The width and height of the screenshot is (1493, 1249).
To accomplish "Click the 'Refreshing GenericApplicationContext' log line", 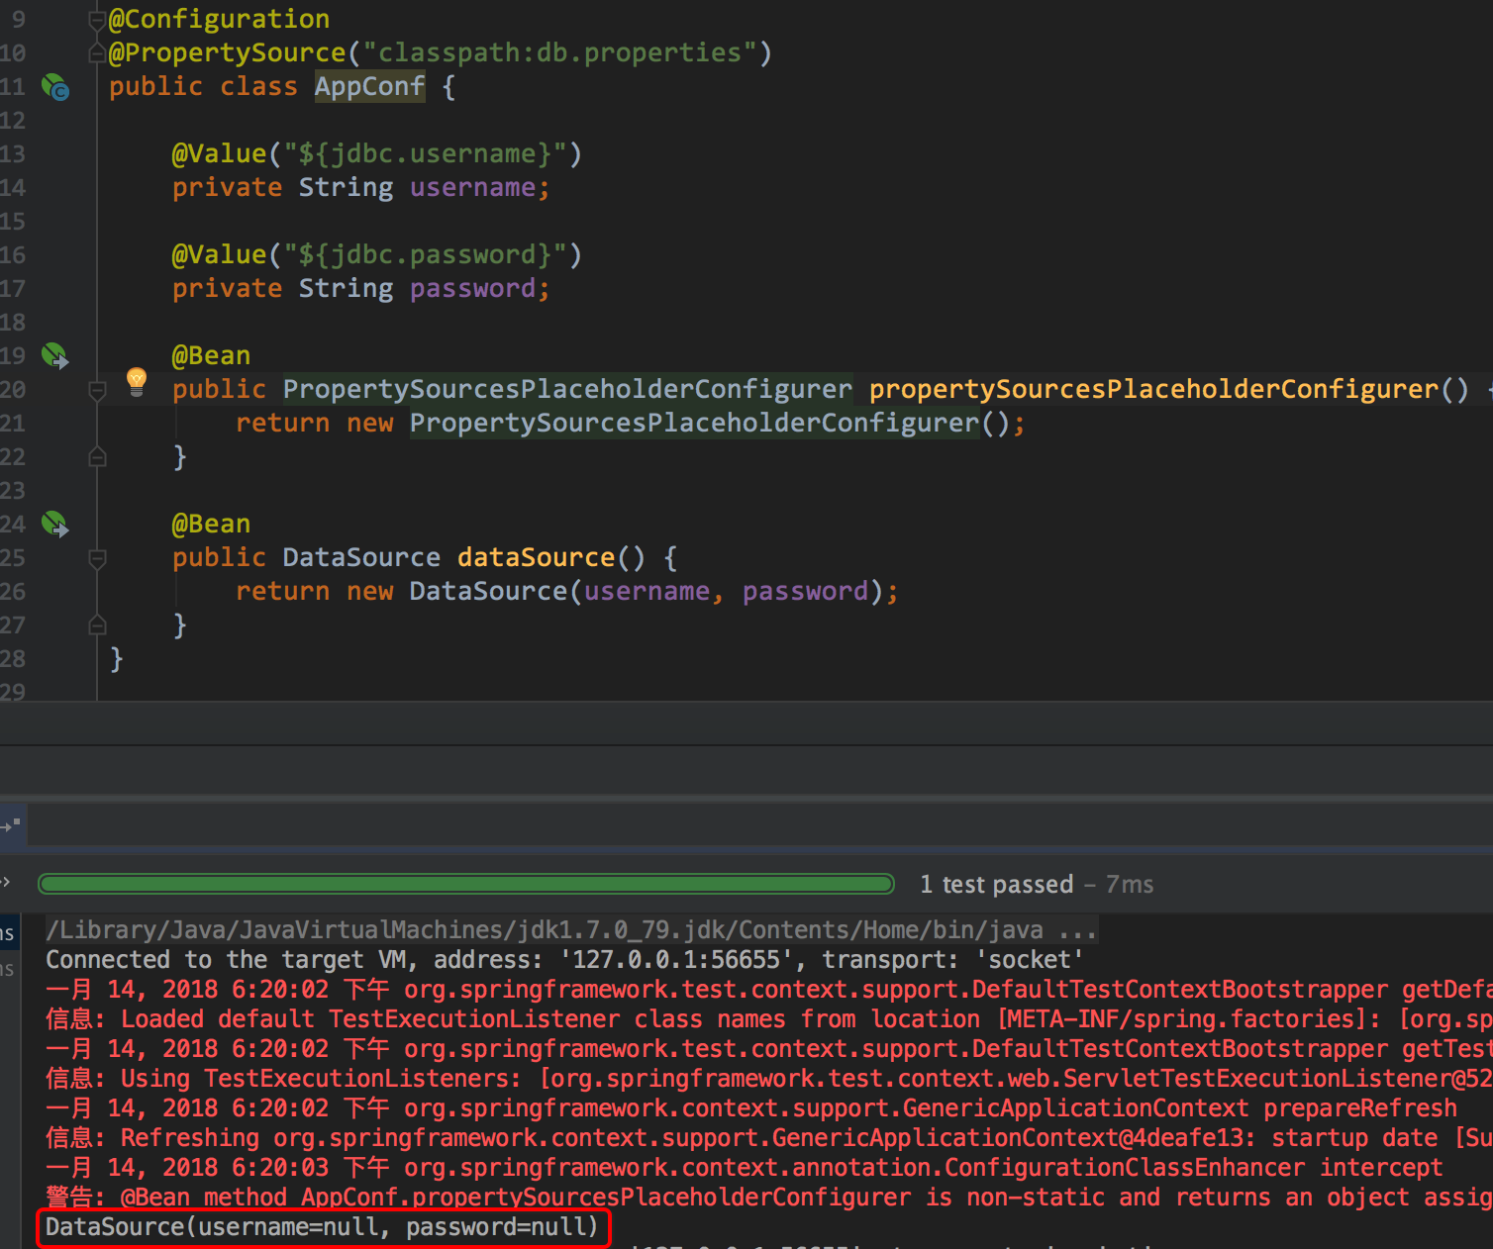I will [769, 1137].
